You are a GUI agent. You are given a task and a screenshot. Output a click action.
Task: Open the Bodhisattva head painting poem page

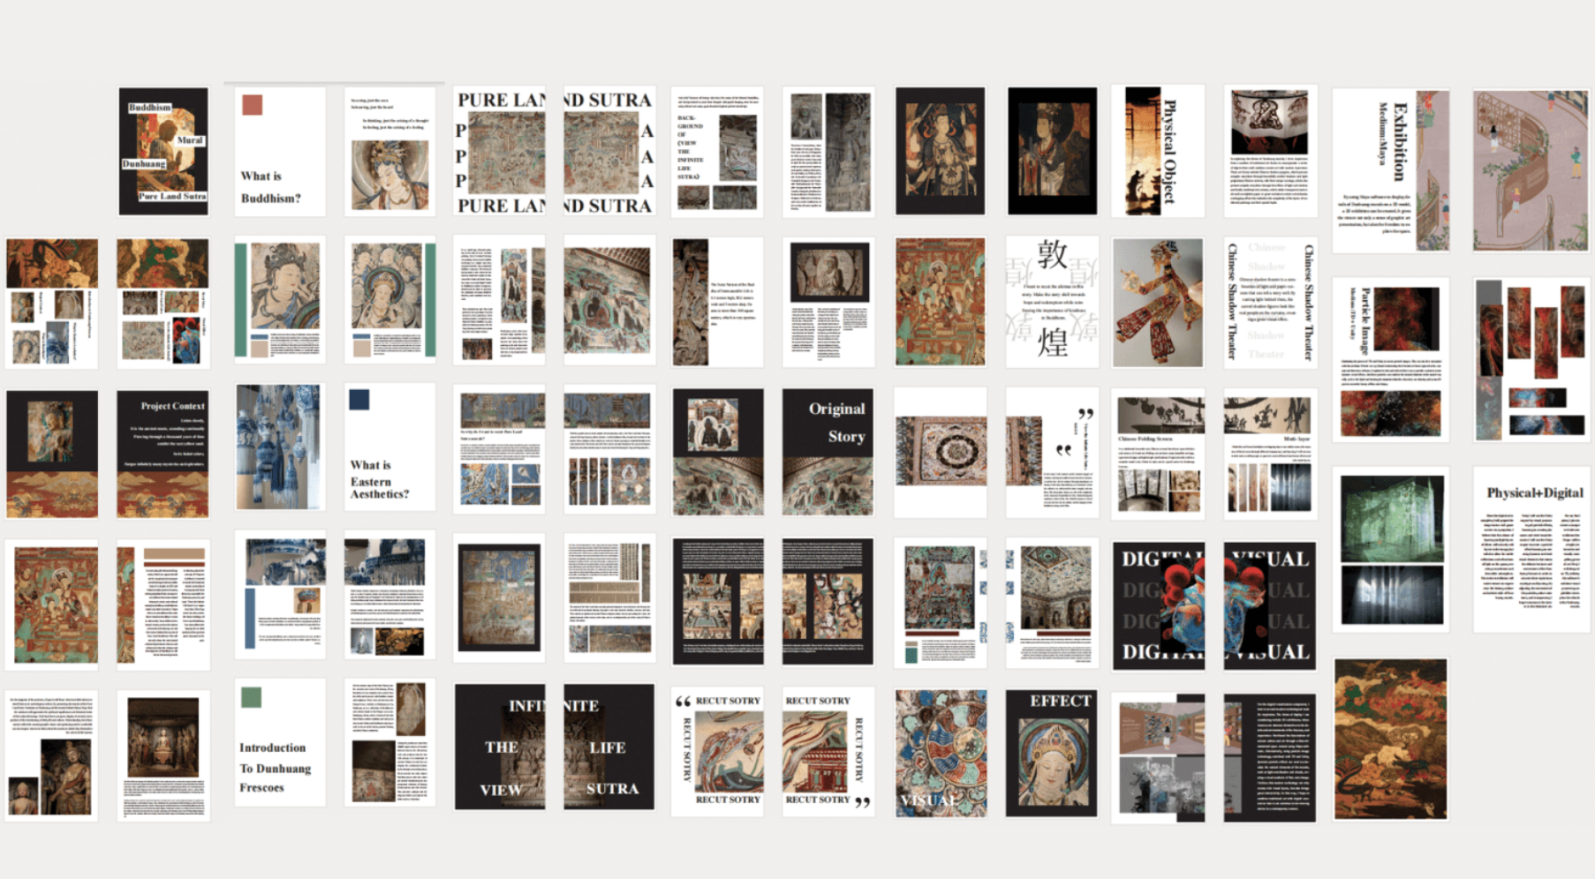click(389, 151)
